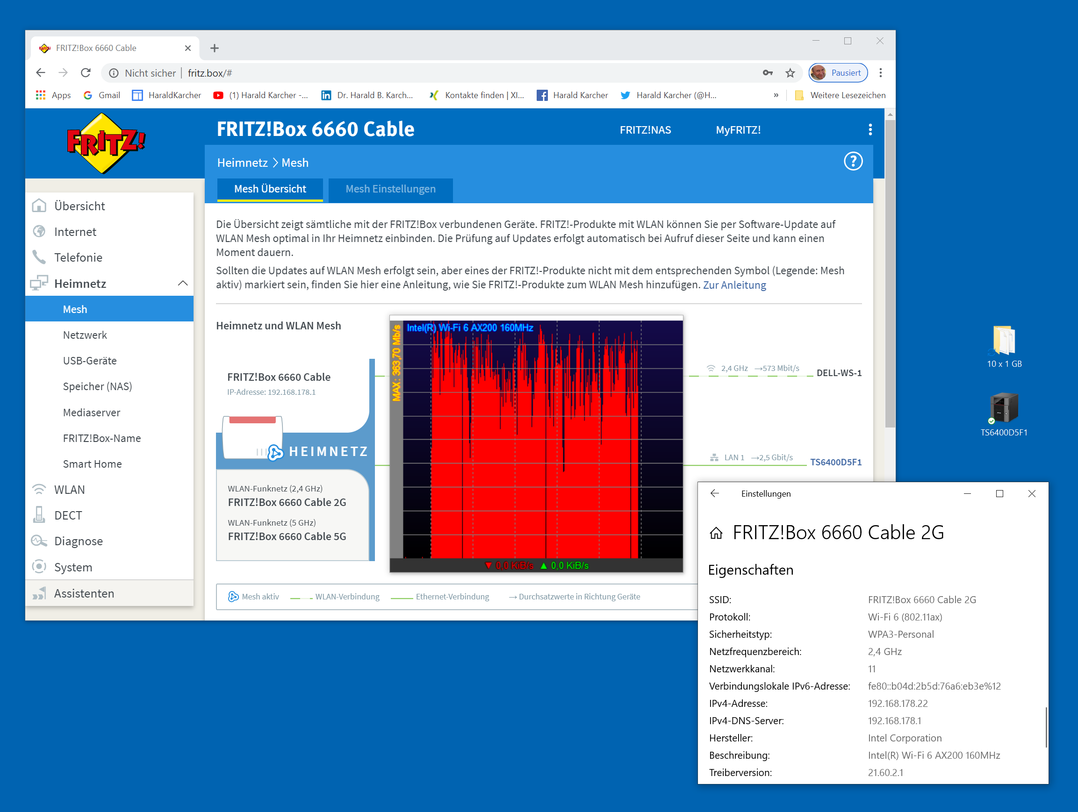Open the FRITZ!Box three-dot menu

[870, 129]
